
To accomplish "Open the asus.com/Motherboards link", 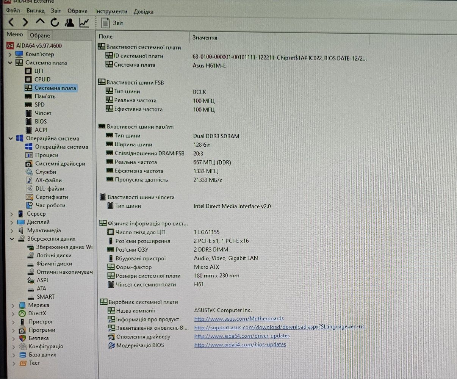I will [239, 319].
